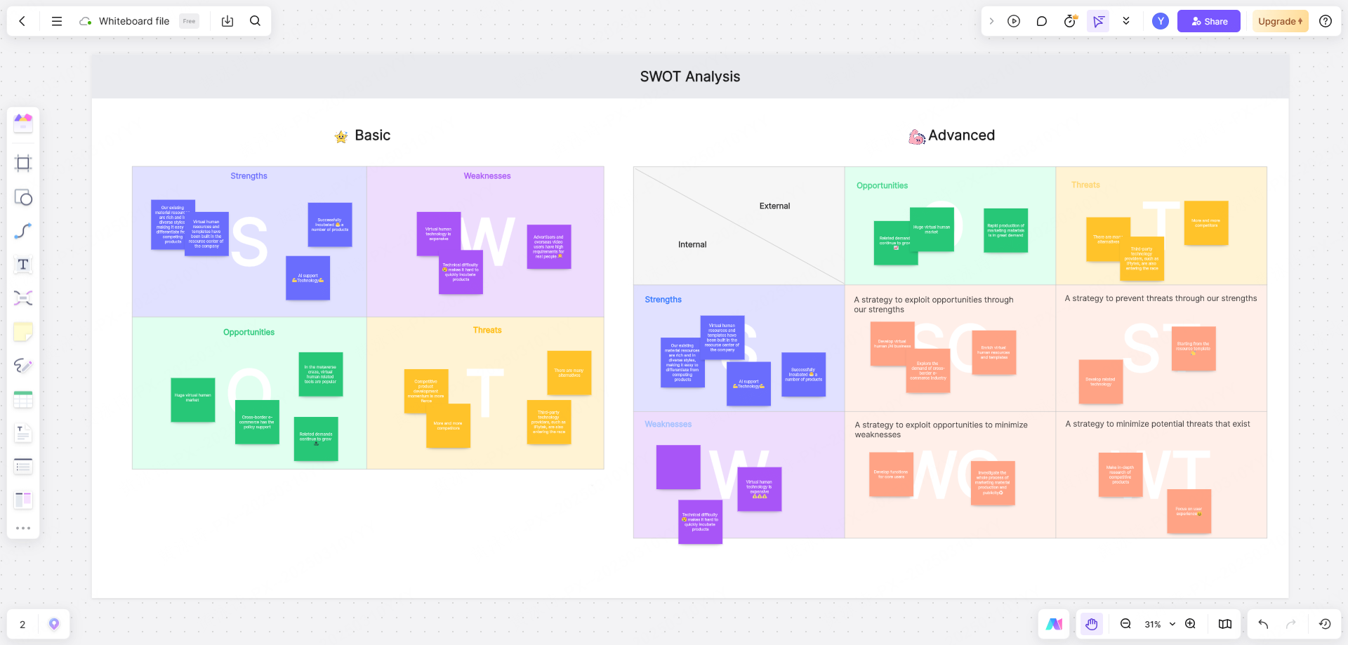Click the Upgrade button

[1281, 21]
